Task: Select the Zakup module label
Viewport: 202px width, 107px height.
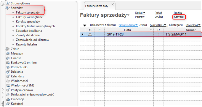Action: pyautogui.click(x=15, y=49)
